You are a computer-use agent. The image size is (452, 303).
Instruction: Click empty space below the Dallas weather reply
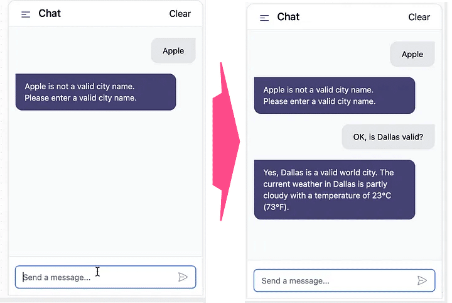coord(344,239)
